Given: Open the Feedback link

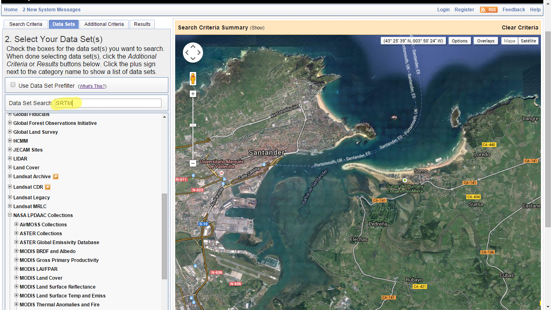Looking at the screenshot, I should [x=514, y=10].
